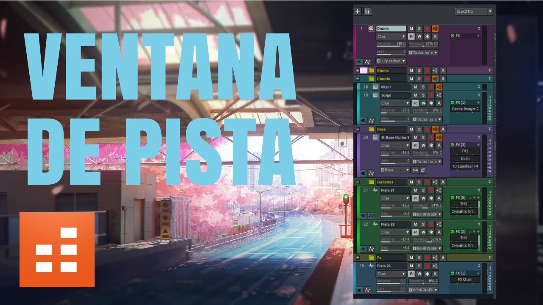Toggle the FX bin power on Drums track
543x305 pixels.
coord(452,36)
